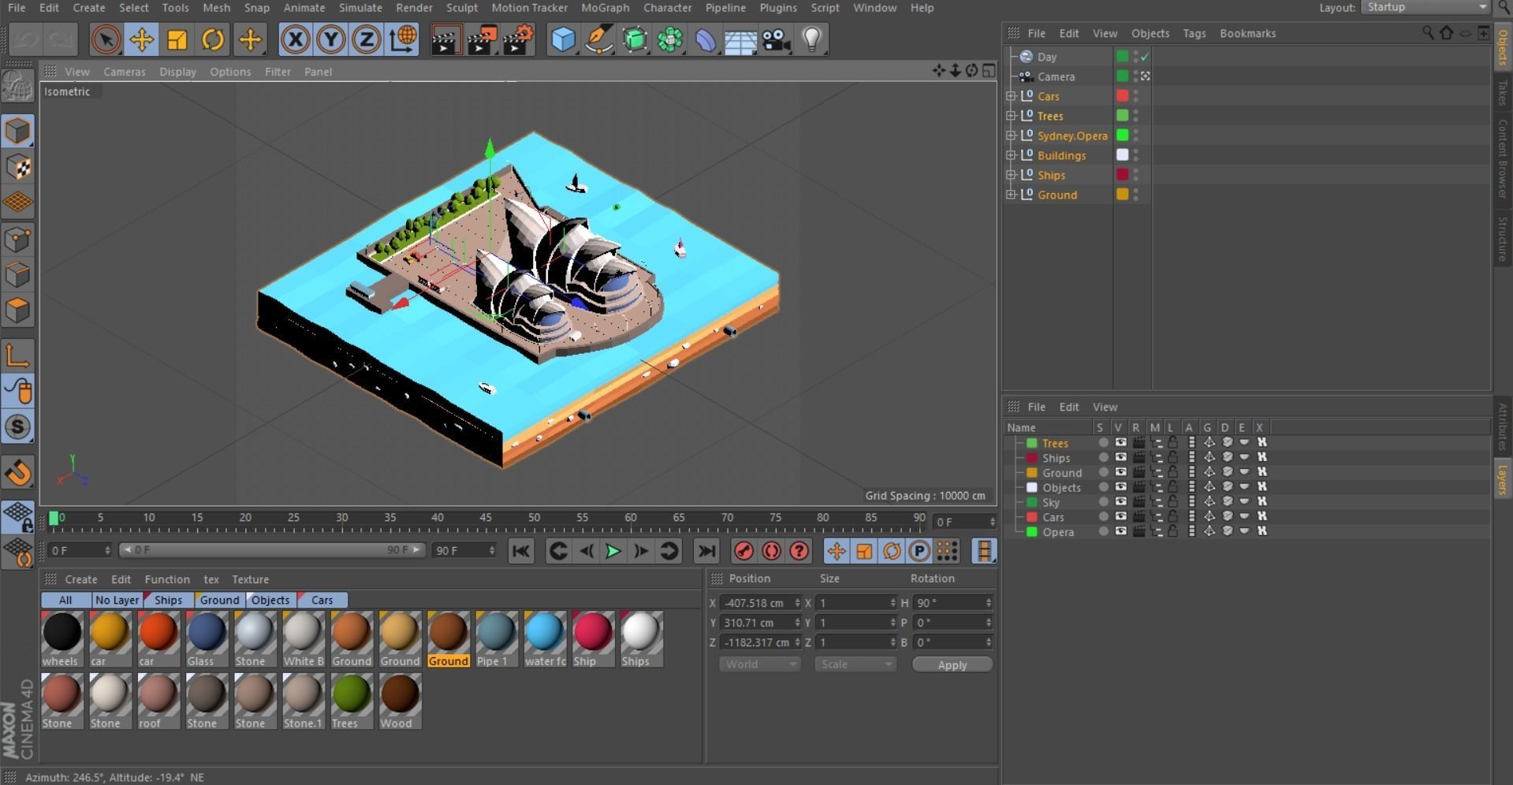
Task: Open the MoGraph menu
Action: pos(605,8)
